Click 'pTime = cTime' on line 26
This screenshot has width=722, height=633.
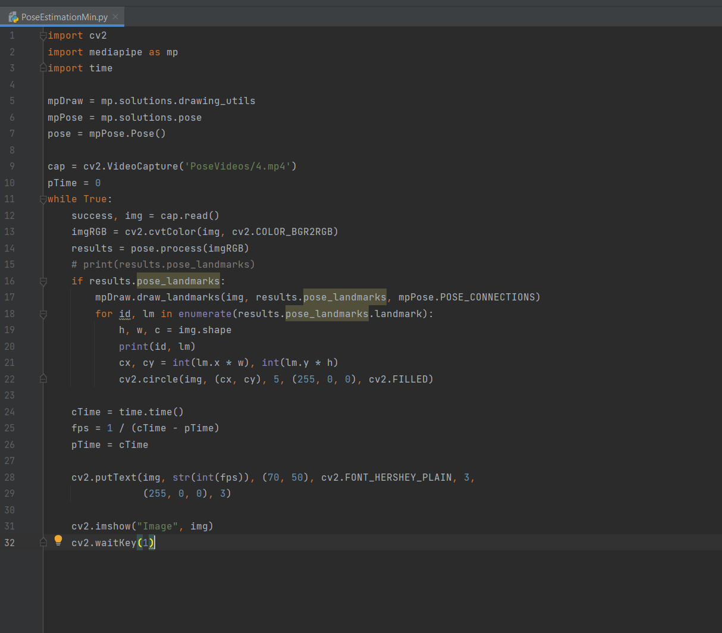(x=110, y=444)
